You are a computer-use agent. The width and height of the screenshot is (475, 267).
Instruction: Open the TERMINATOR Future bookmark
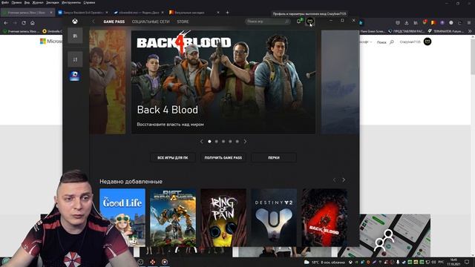click(445, 31)
